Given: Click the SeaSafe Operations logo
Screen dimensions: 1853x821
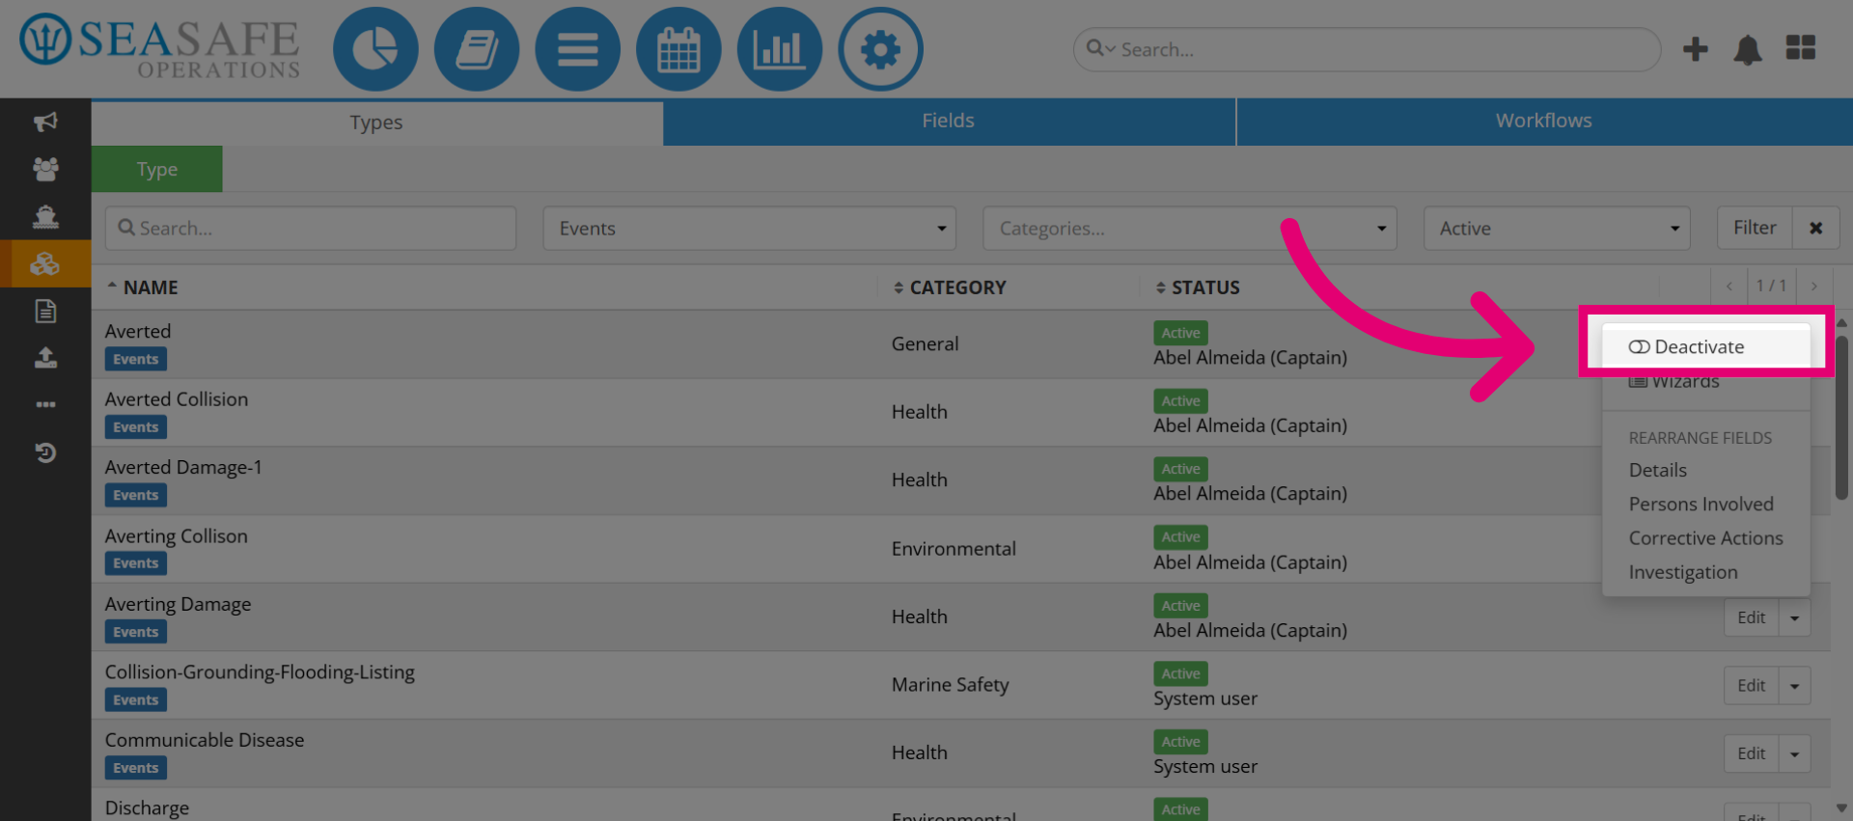Looking at the screenshot, I should tap(160, 46).
